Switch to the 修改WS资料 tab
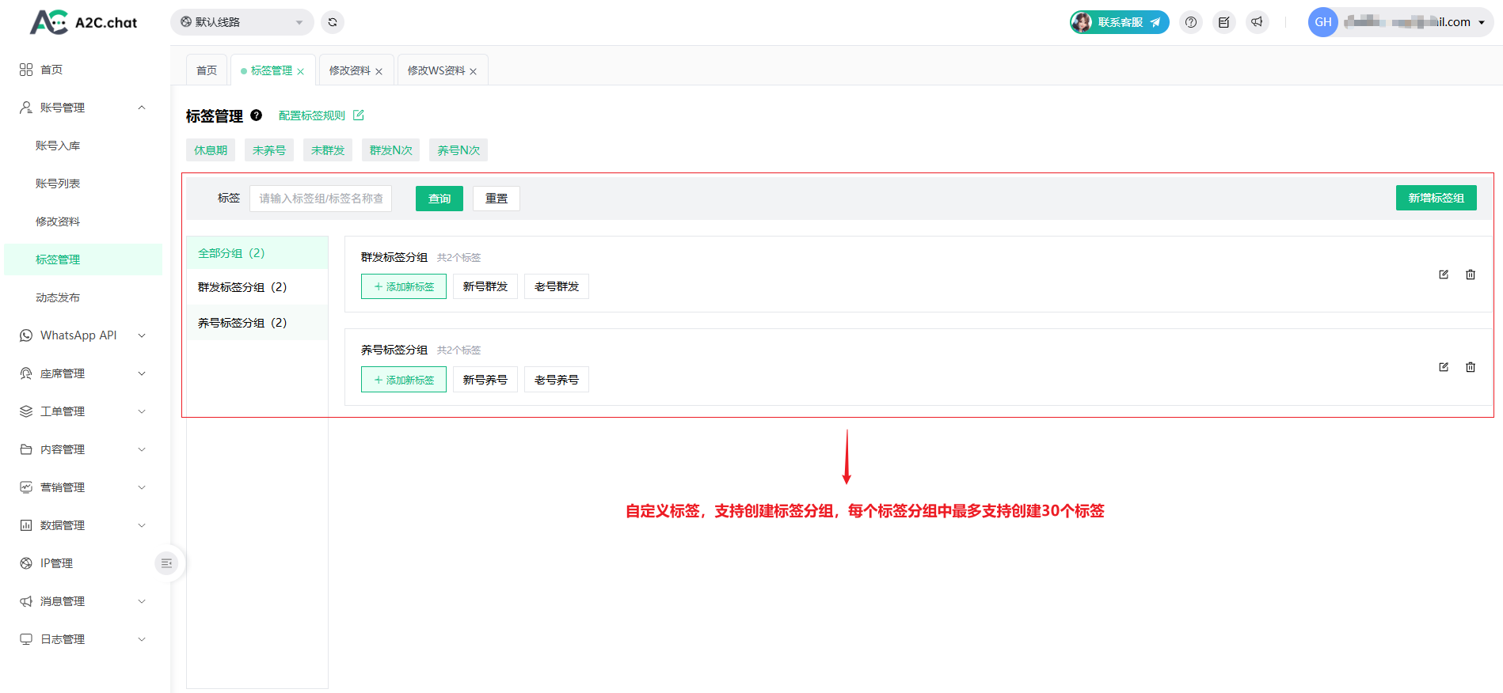1503x693 pixels. [x=436, y=70]
